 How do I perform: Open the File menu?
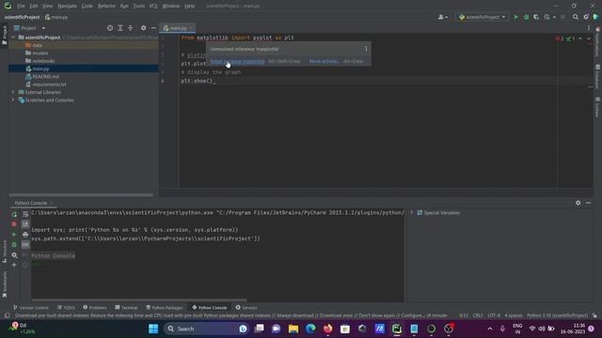point(21,7)
